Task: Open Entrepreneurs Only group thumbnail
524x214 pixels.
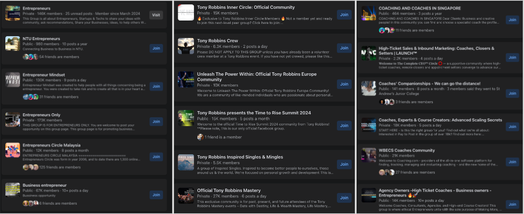Action: click(13, 120)
